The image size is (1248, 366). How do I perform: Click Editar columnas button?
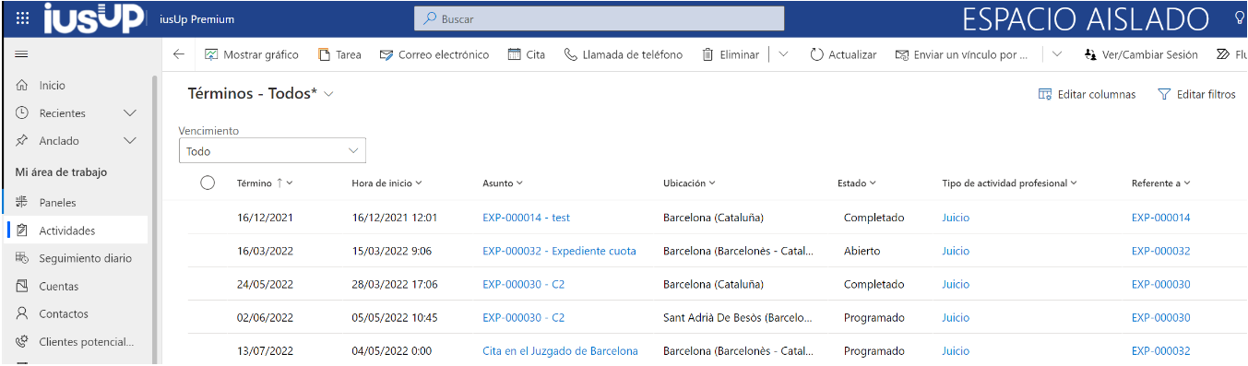click(1087, 94)
